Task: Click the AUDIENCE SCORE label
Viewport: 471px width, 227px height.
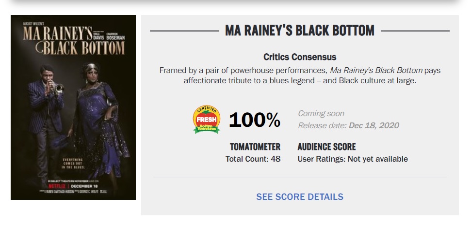Action: [326, 147]
